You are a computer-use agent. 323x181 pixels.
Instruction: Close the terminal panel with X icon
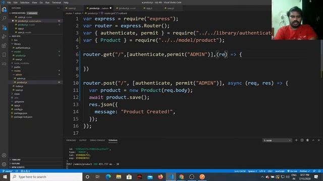pos(318,140)
